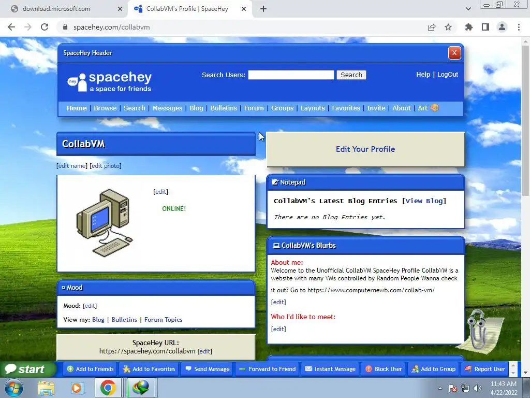Close the SpaceHey Header window with red X
Image resolution: width=530 pixels, height=398 pixels.
click(x=454, y=53)
